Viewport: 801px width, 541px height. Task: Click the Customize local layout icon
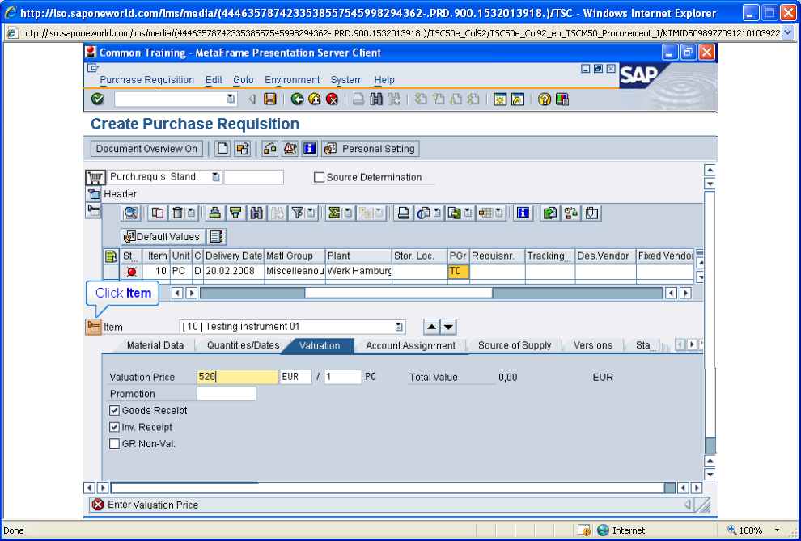[x=562, y=99]
